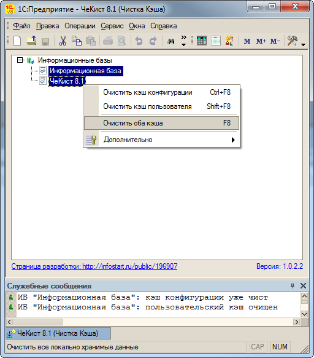Click the hammer and wrench tools icon

tap(293, 41)
